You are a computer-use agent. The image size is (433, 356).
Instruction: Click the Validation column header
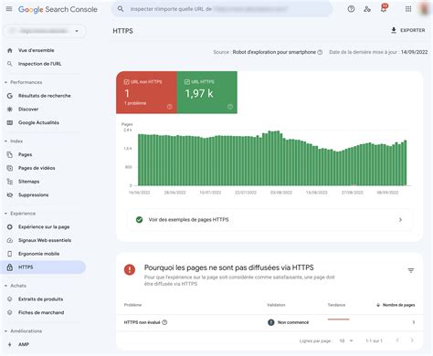click(276, 305)
